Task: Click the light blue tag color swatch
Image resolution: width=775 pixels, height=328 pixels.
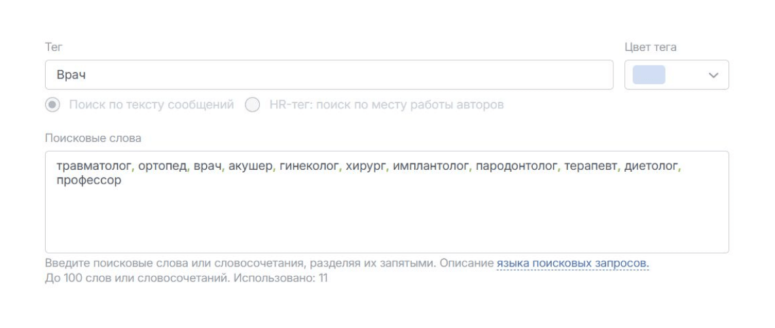Action: pos(649,75)
